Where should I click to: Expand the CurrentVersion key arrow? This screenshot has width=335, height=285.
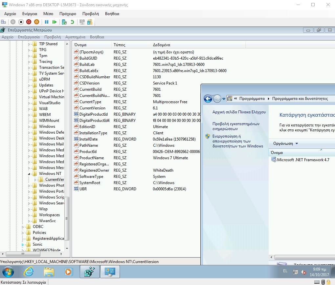35,180
